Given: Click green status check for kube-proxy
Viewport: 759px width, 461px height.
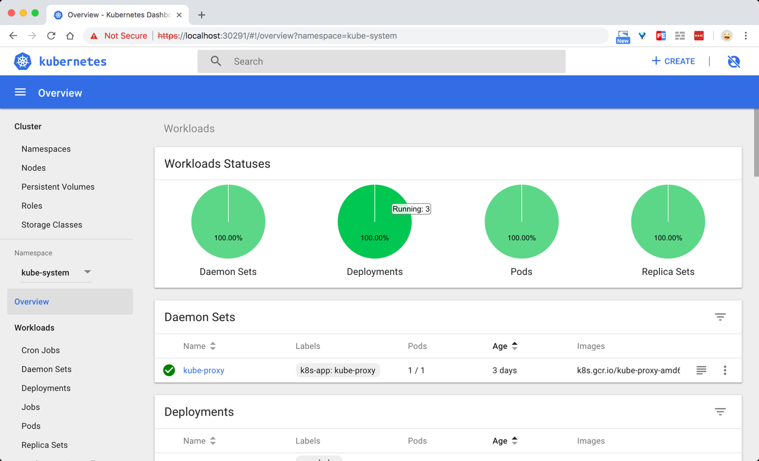Looking at the screenshot, I should pyautogui.click(x=169, y=370).
